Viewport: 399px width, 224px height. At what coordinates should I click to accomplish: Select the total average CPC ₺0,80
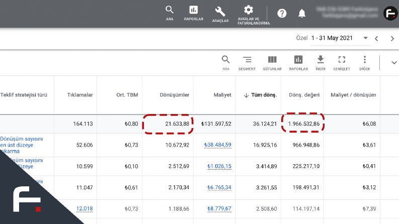click(131, 124)
